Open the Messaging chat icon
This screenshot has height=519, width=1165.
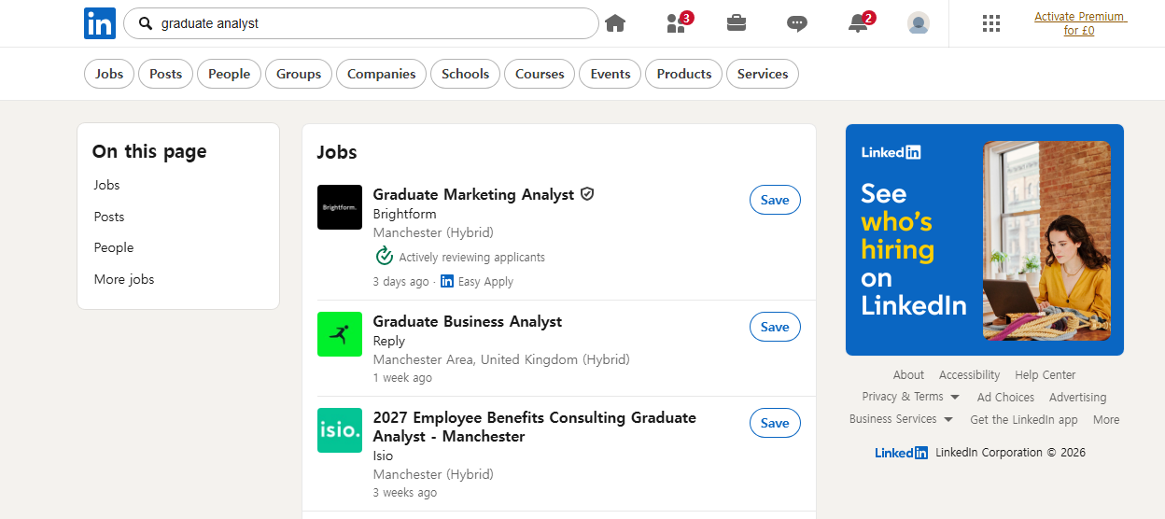797,23
